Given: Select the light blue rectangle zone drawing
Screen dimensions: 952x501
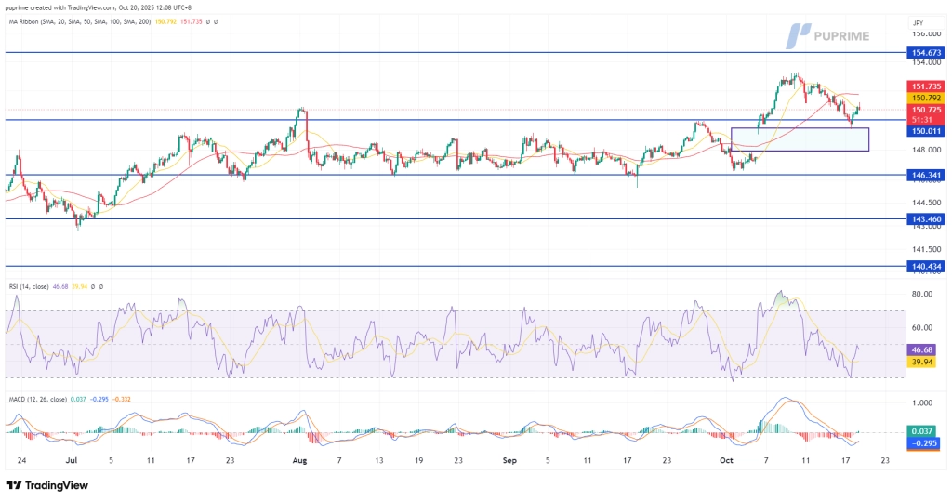Looking at the screenshot, I should point(800,139).
